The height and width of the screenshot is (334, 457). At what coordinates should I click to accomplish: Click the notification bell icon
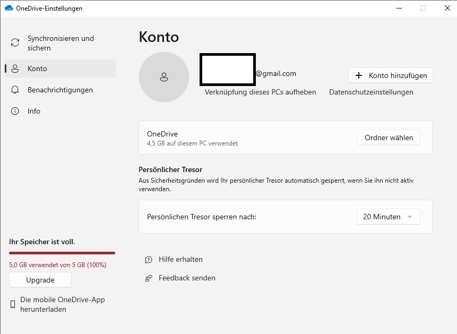(x=15, y=90)
